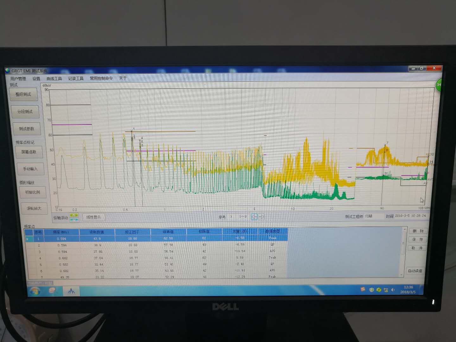Image resolution: width=456 pixels, height=342 pixels.
Task: Click the green plus tray icon
Action: pyautogui.click(x=378, y=289)
